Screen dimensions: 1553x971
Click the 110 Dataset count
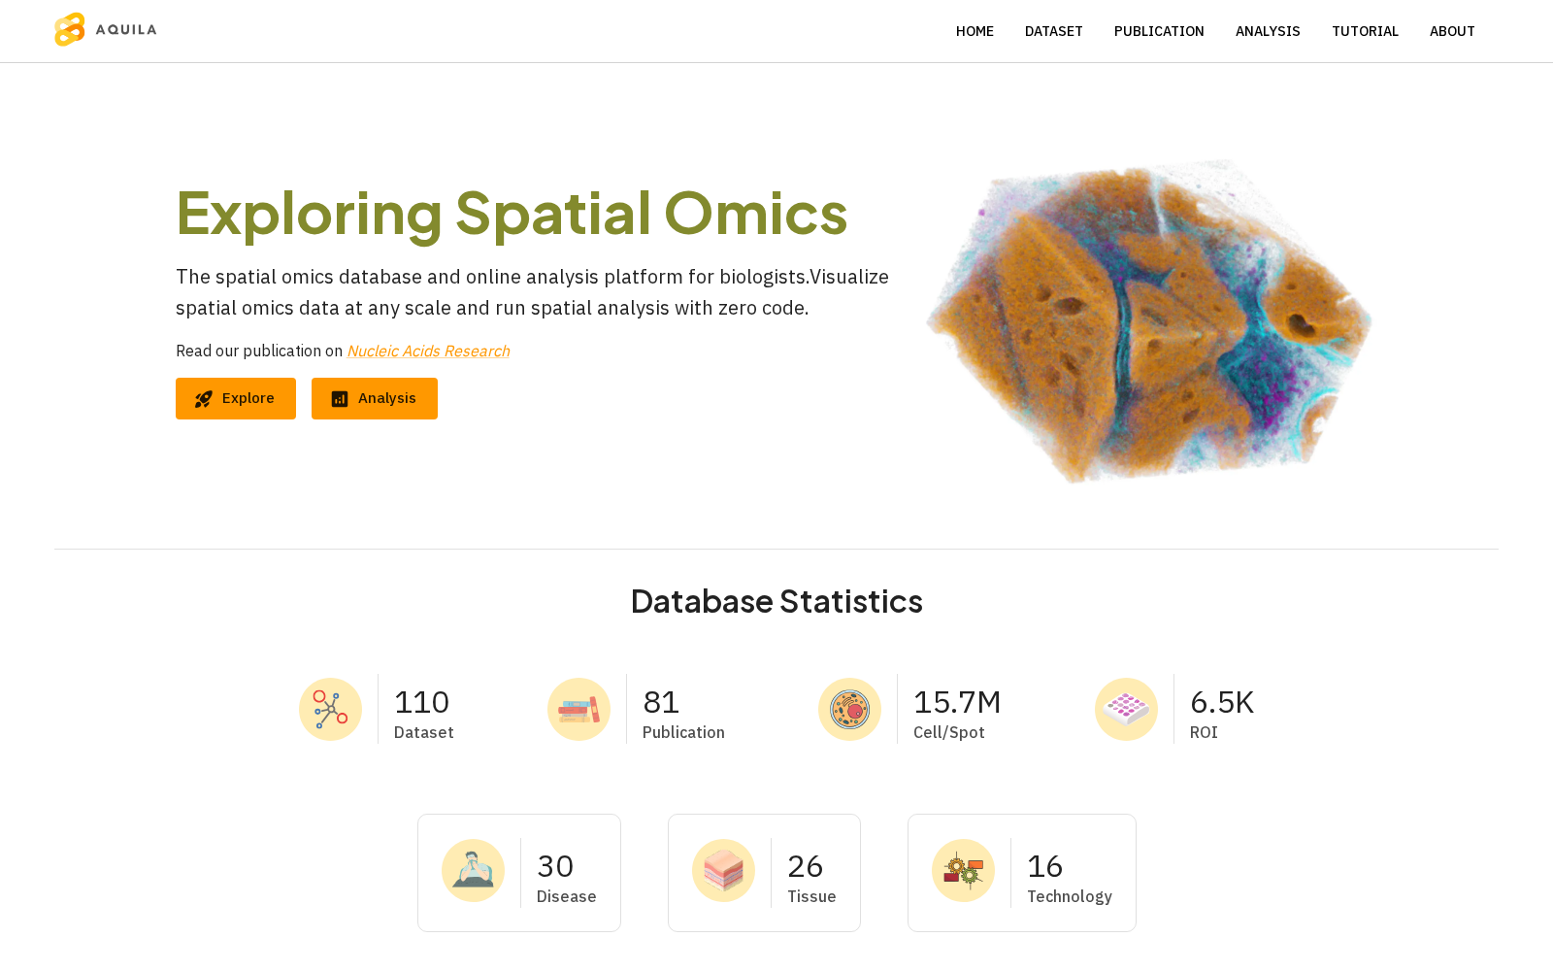(421, 702)
